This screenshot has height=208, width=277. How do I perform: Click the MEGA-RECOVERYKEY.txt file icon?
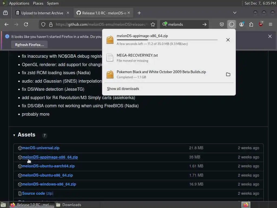click(110, 57)
